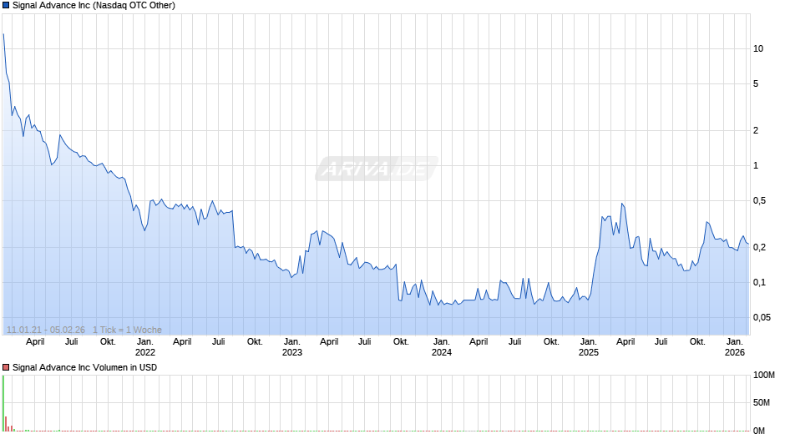The height and width of the screenshot is (439, 785).
Task: Click the red legend square for Volumen
Action: click(6, 367)
